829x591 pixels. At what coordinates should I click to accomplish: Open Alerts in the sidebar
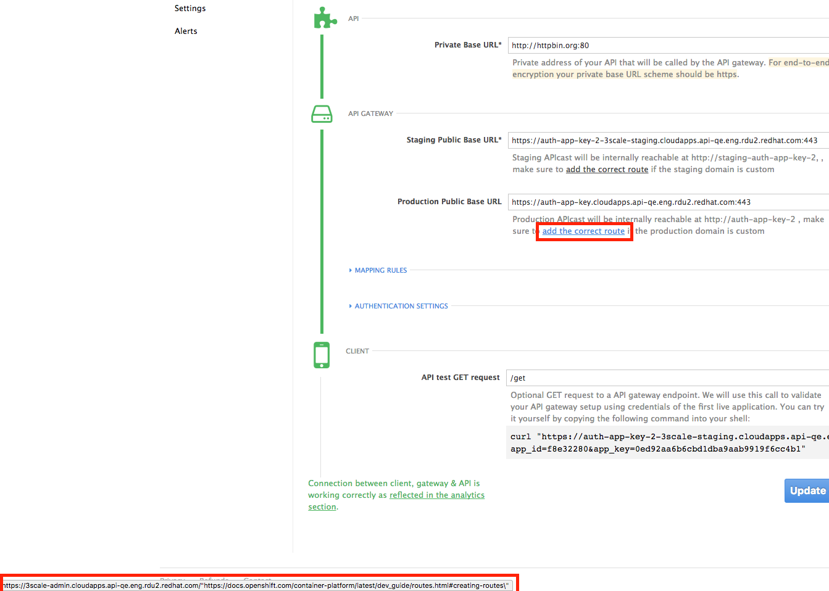tap(186, 31)
